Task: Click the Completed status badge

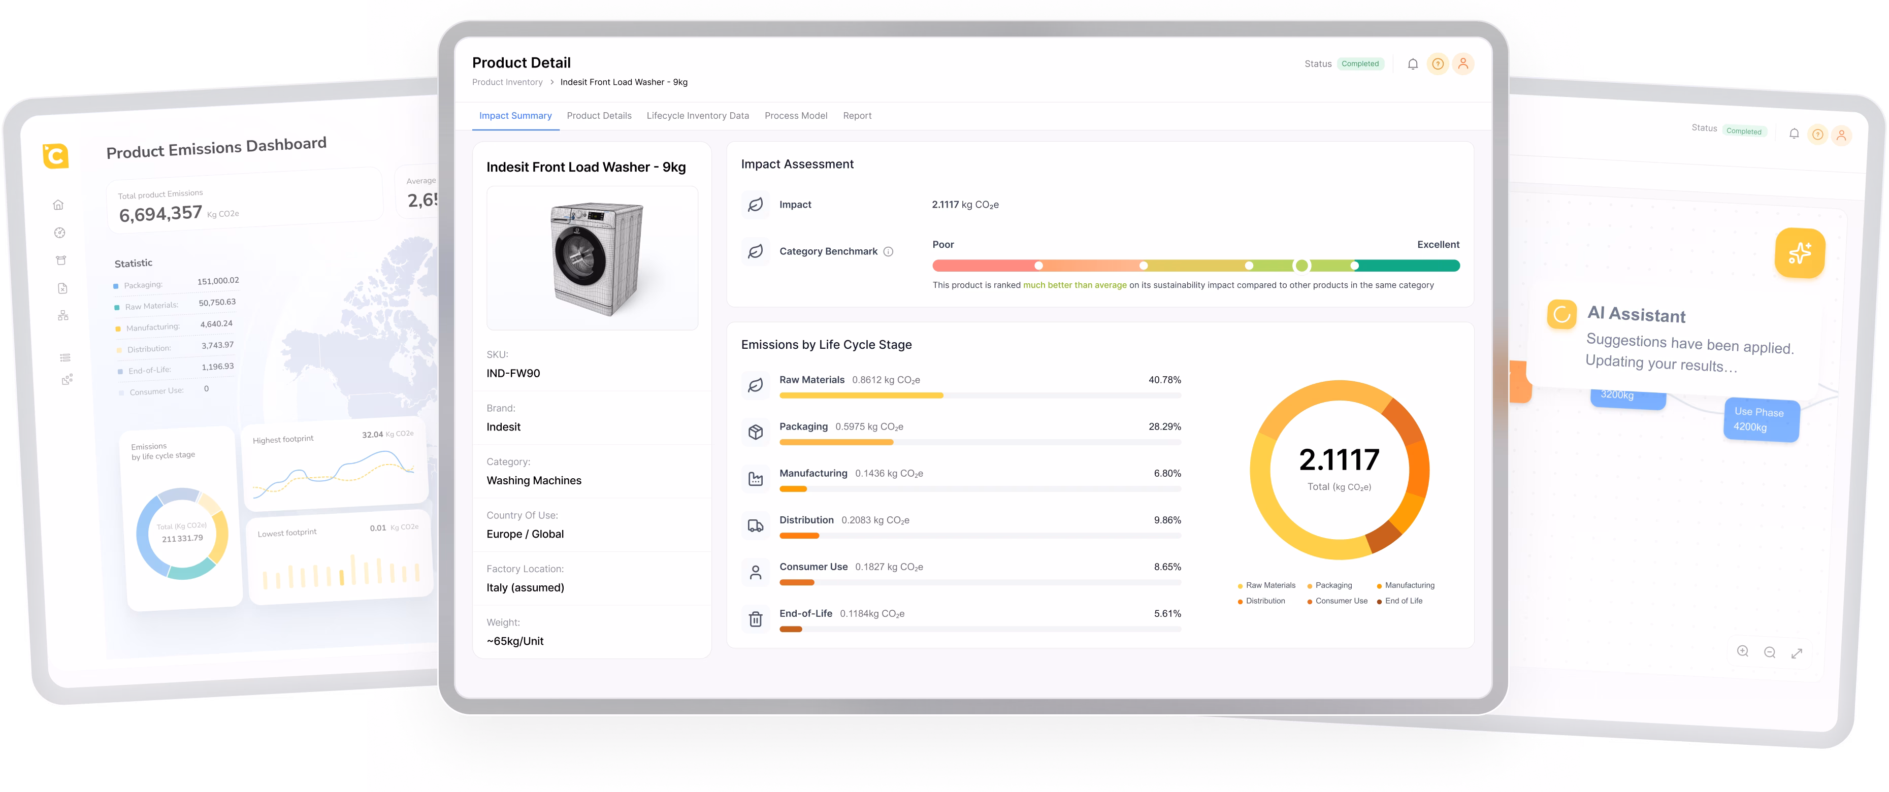Action: (1359, 64)
